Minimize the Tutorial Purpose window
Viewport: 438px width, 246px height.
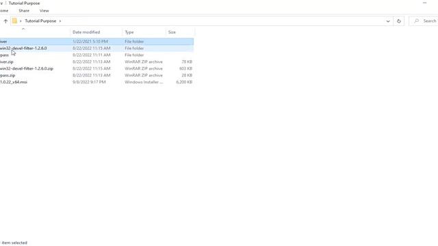[x=424, y=3]
